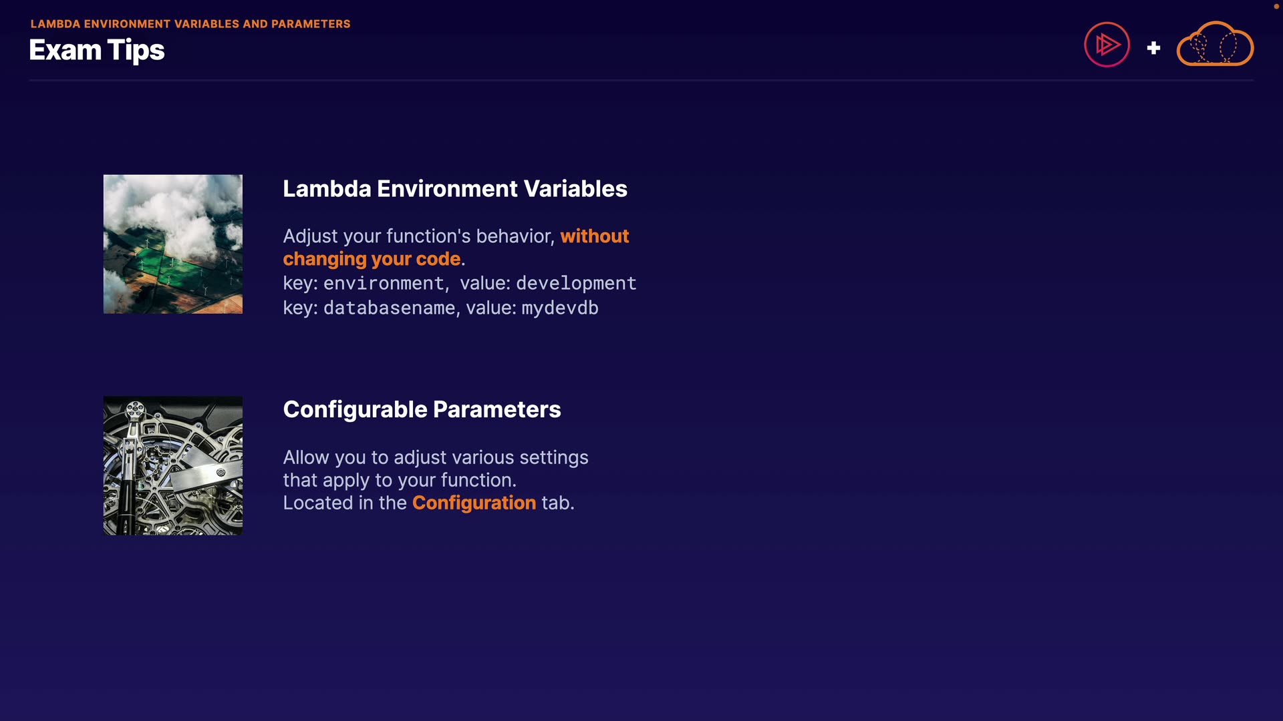Viewport: 1283px width, 721px height.
Task: Click "Allow you to adjust various settings" line
Action: coord(436,457)
